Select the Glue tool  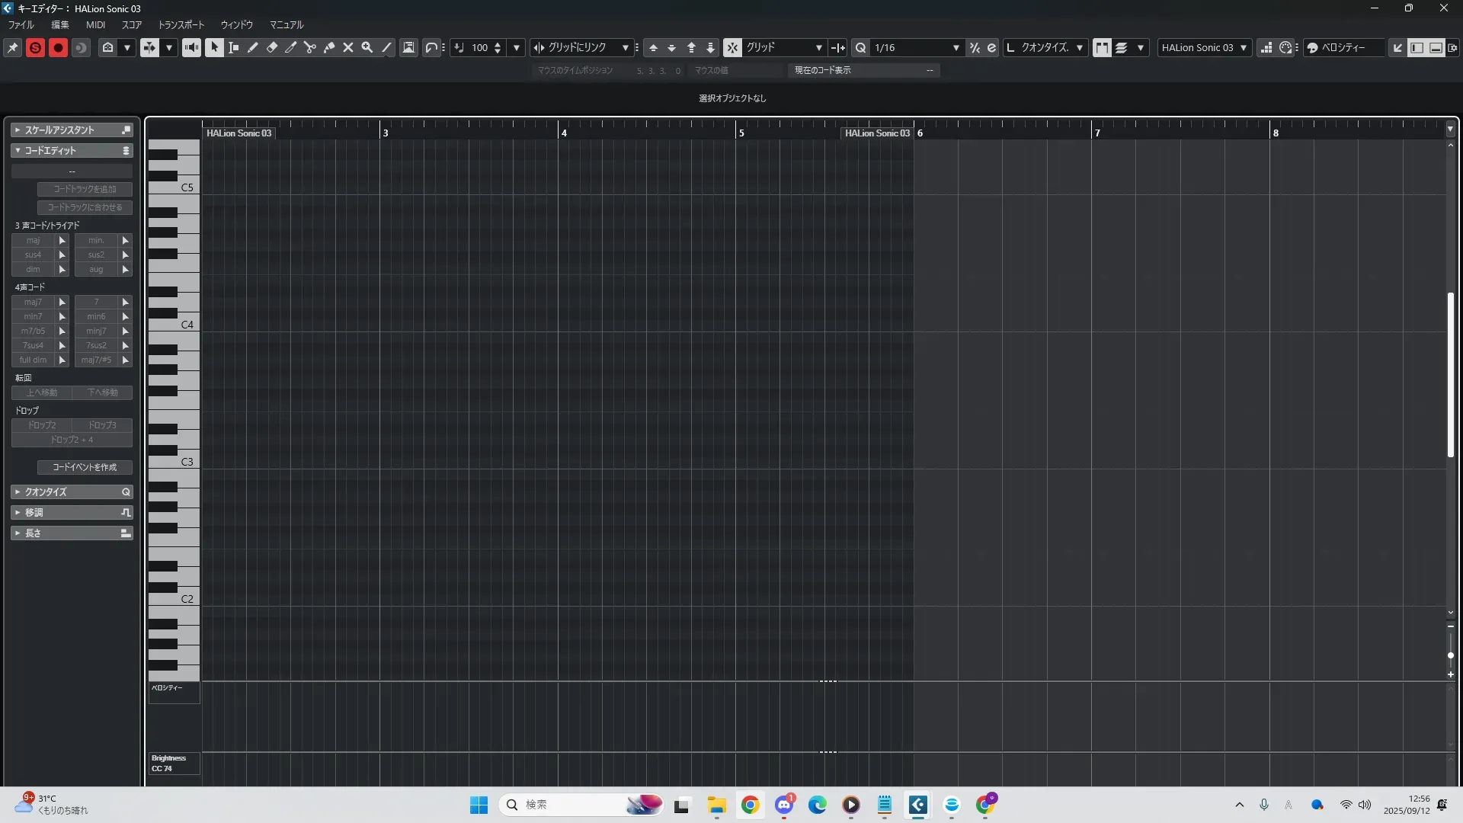point(328,47)
